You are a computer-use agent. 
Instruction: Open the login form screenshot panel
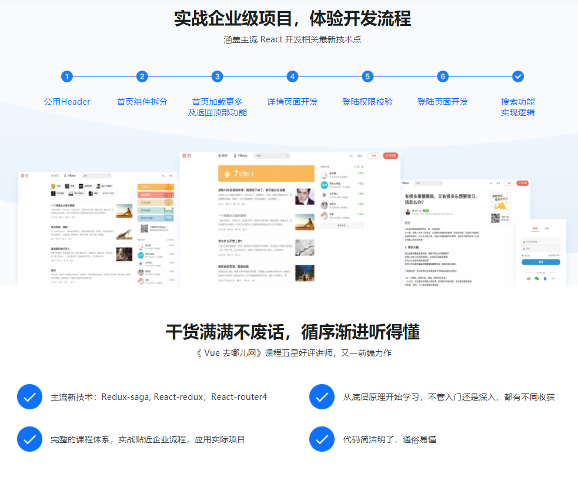pos(540,253)
